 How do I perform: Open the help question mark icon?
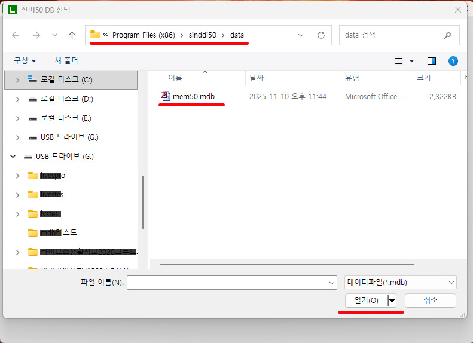(x=453, y=61)
